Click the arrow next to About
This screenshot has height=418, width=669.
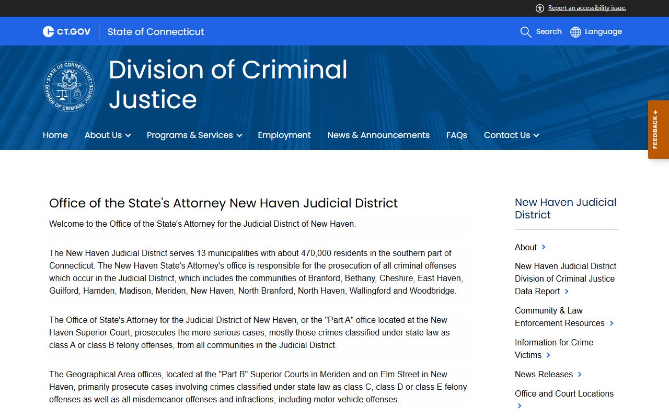pyautogui.click(x=544, y=247)
